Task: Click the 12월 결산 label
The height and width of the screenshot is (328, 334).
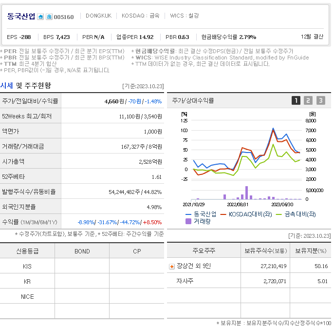Action: click(312, 37)
